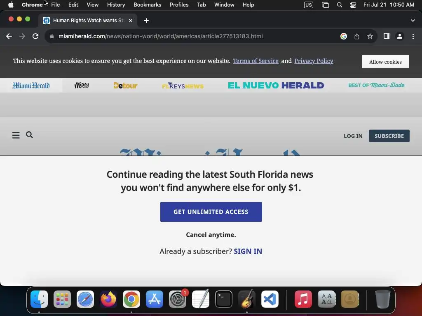Open TextEdit from the Dock
The image size is (422, 316).
pyautogui.click(x=201, y=299)
